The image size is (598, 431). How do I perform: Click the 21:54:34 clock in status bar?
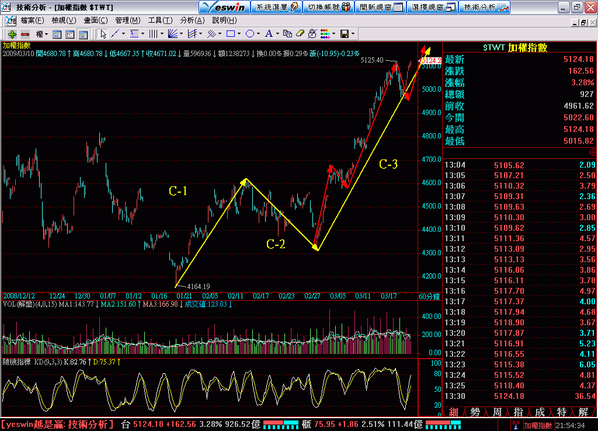tap(570, 425)
